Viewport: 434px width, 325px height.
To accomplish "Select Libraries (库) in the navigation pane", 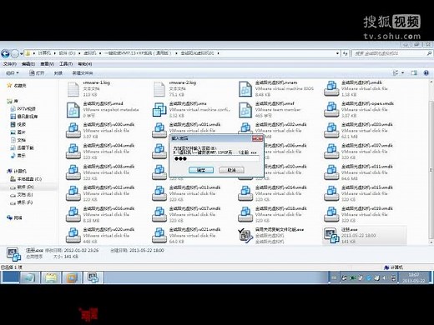I will click(13, 101).
